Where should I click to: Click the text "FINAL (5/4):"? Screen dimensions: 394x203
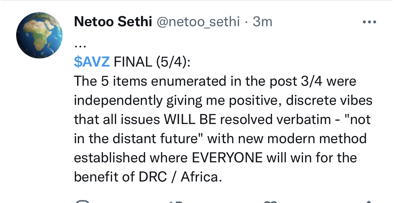152,62
